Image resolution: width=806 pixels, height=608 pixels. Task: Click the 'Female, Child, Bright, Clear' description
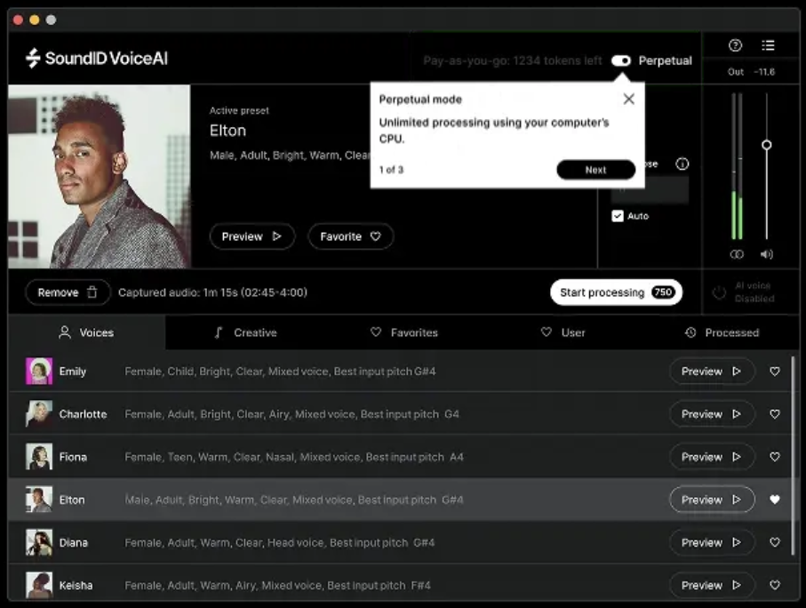(280, 372)
